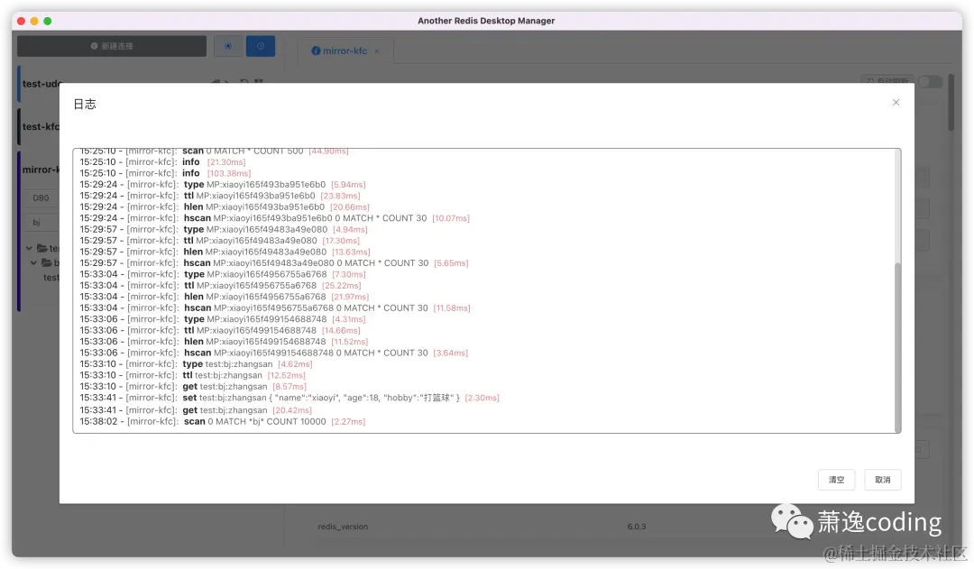Click set test:bj:zhangsan log entry at 15:33:41
Screen dimensions: 974x569
[289, 399]
